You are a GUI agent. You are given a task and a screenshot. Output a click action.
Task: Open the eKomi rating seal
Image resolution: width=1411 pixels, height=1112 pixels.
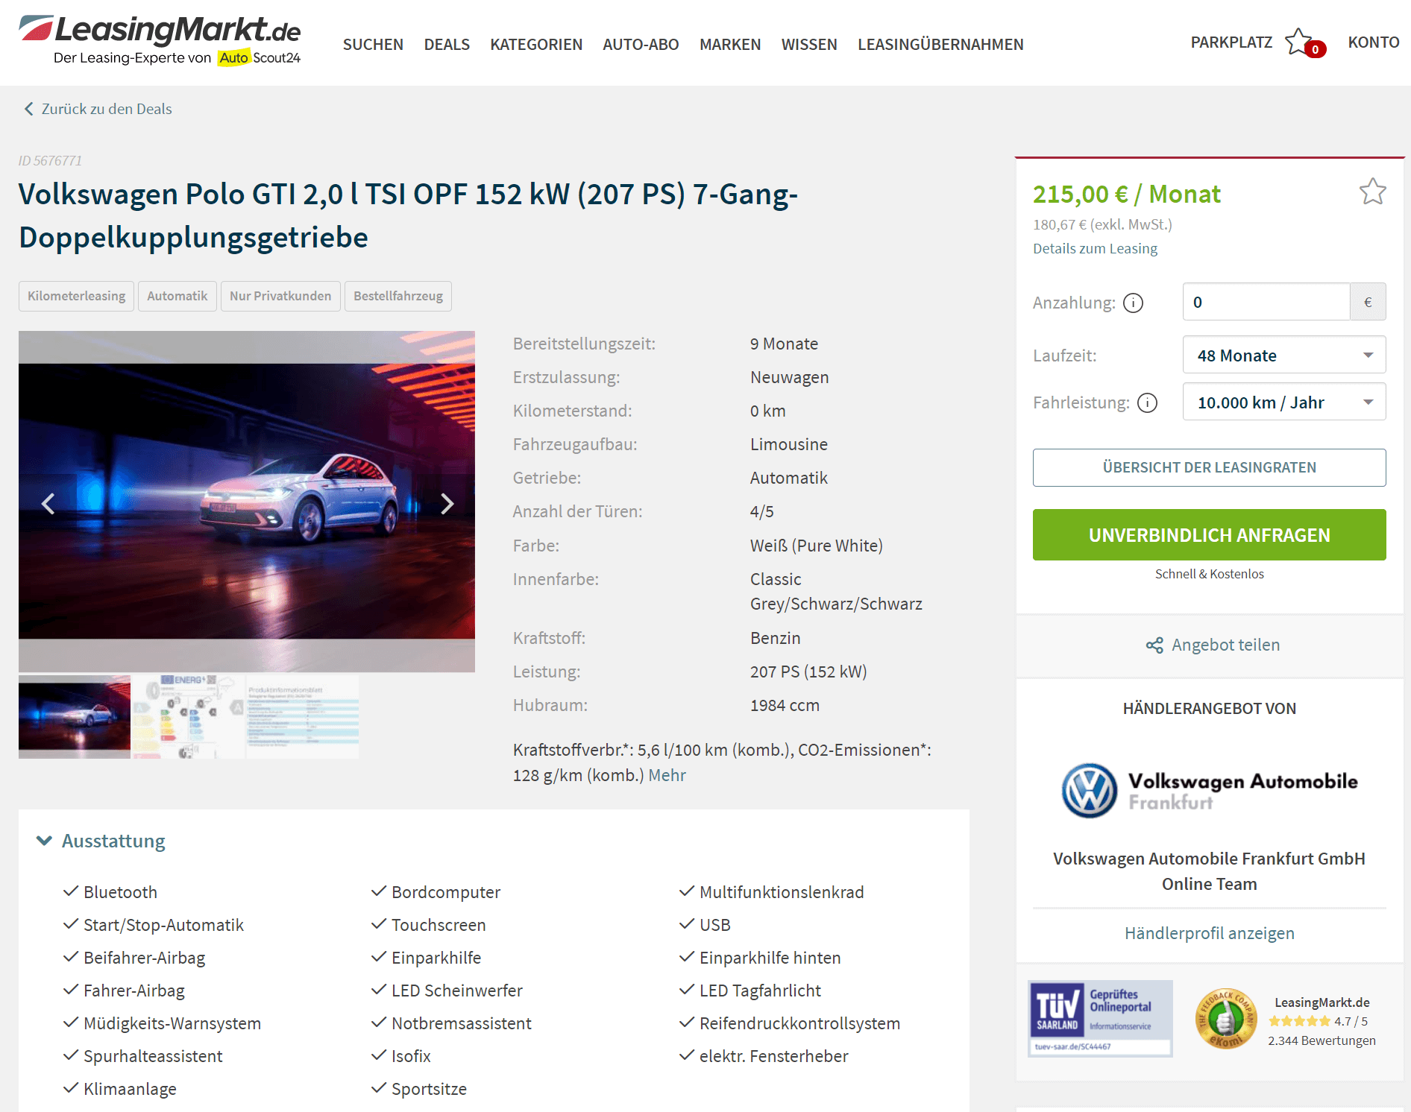coord(1225,1019)
